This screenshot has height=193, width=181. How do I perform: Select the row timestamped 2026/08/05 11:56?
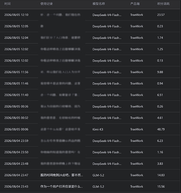coord(90,72)
